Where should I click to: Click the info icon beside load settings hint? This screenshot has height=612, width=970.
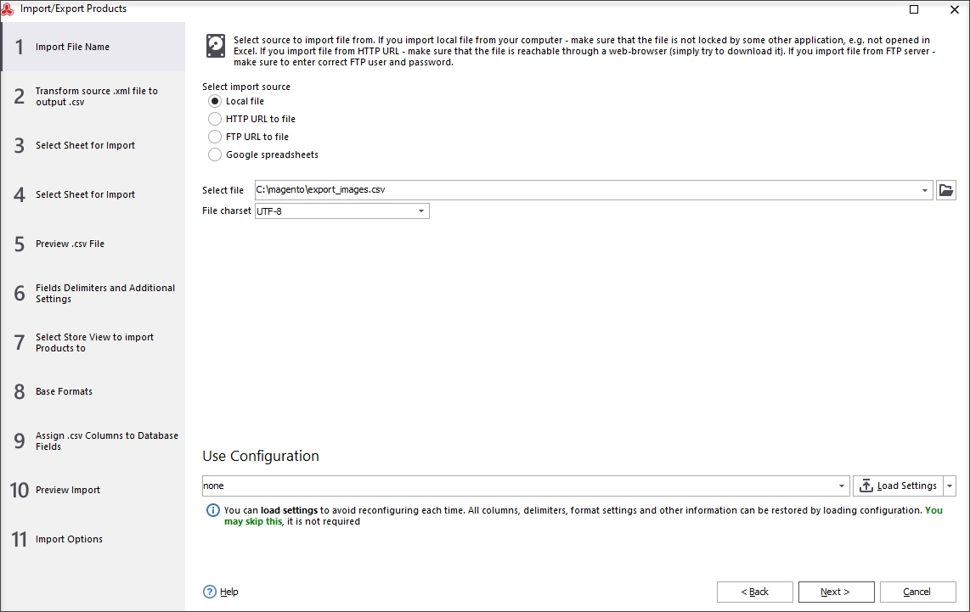point(212,510)
